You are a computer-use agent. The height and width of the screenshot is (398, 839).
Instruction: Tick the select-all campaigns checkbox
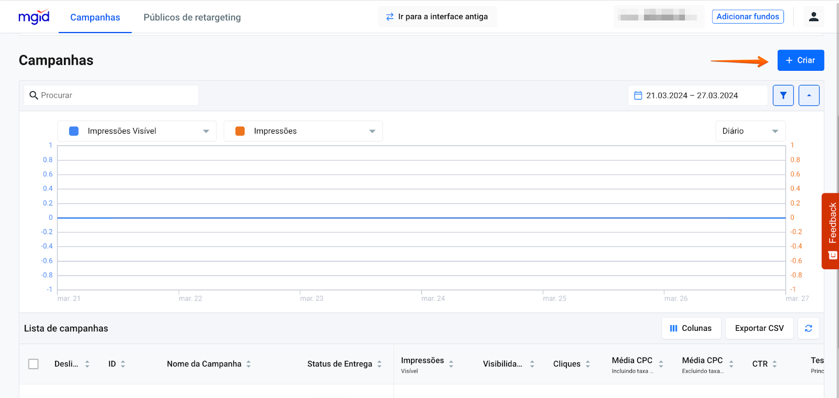(x=34, y=364)
